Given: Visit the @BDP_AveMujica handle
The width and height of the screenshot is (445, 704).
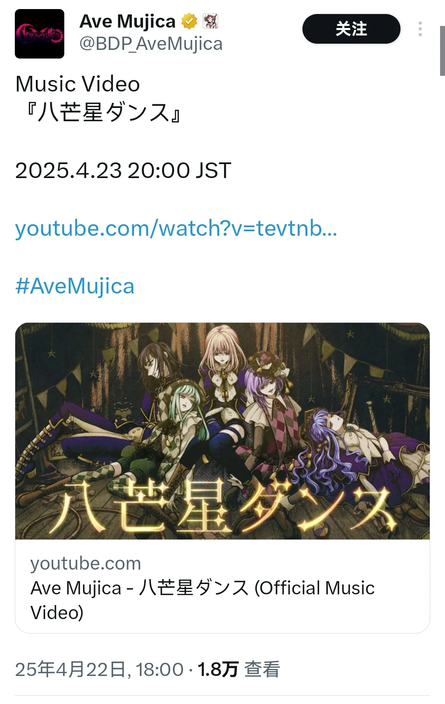Looking at the screenshot, I should [x=151, y=44].
